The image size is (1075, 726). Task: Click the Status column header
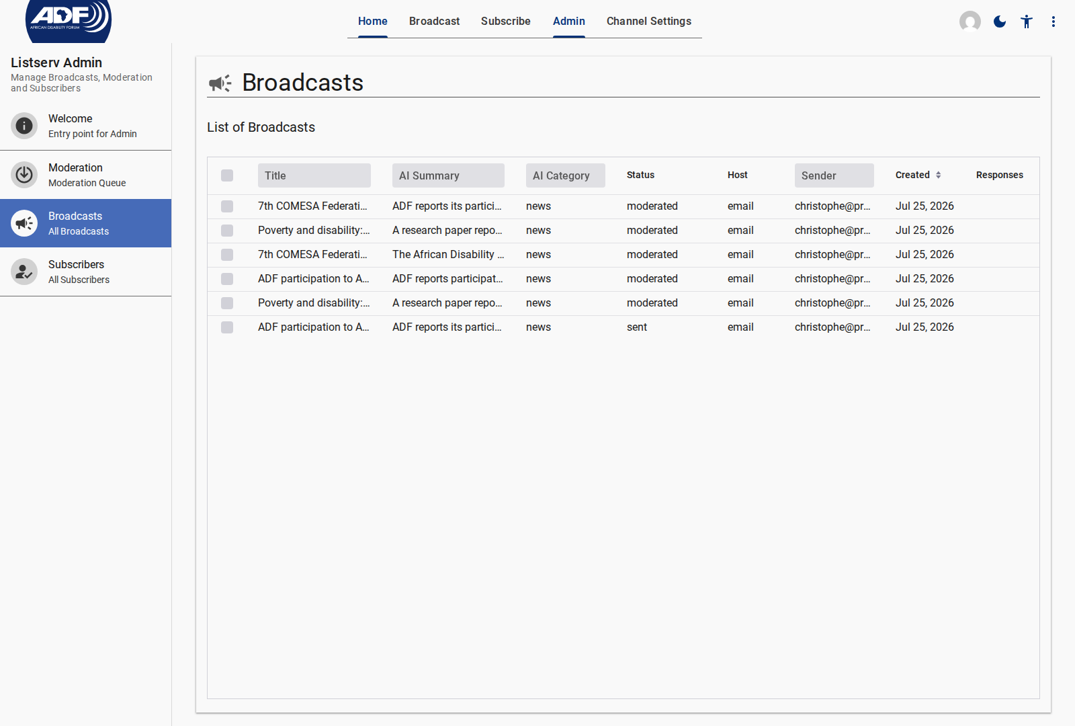tap(640, 175)
